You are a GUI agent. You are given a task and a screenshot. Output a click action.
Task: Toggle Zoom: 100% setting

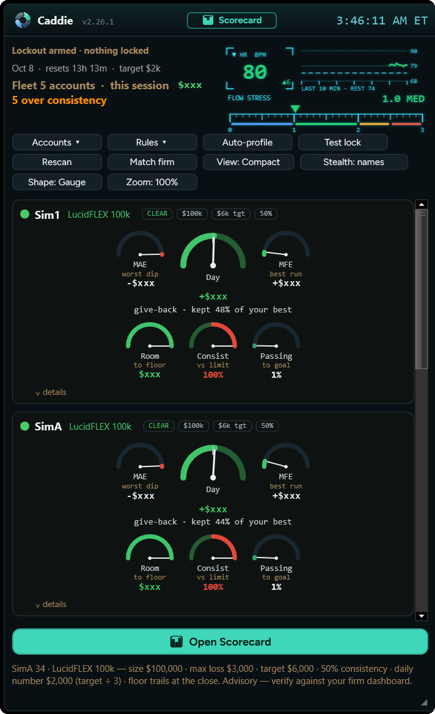pos(152,182)
